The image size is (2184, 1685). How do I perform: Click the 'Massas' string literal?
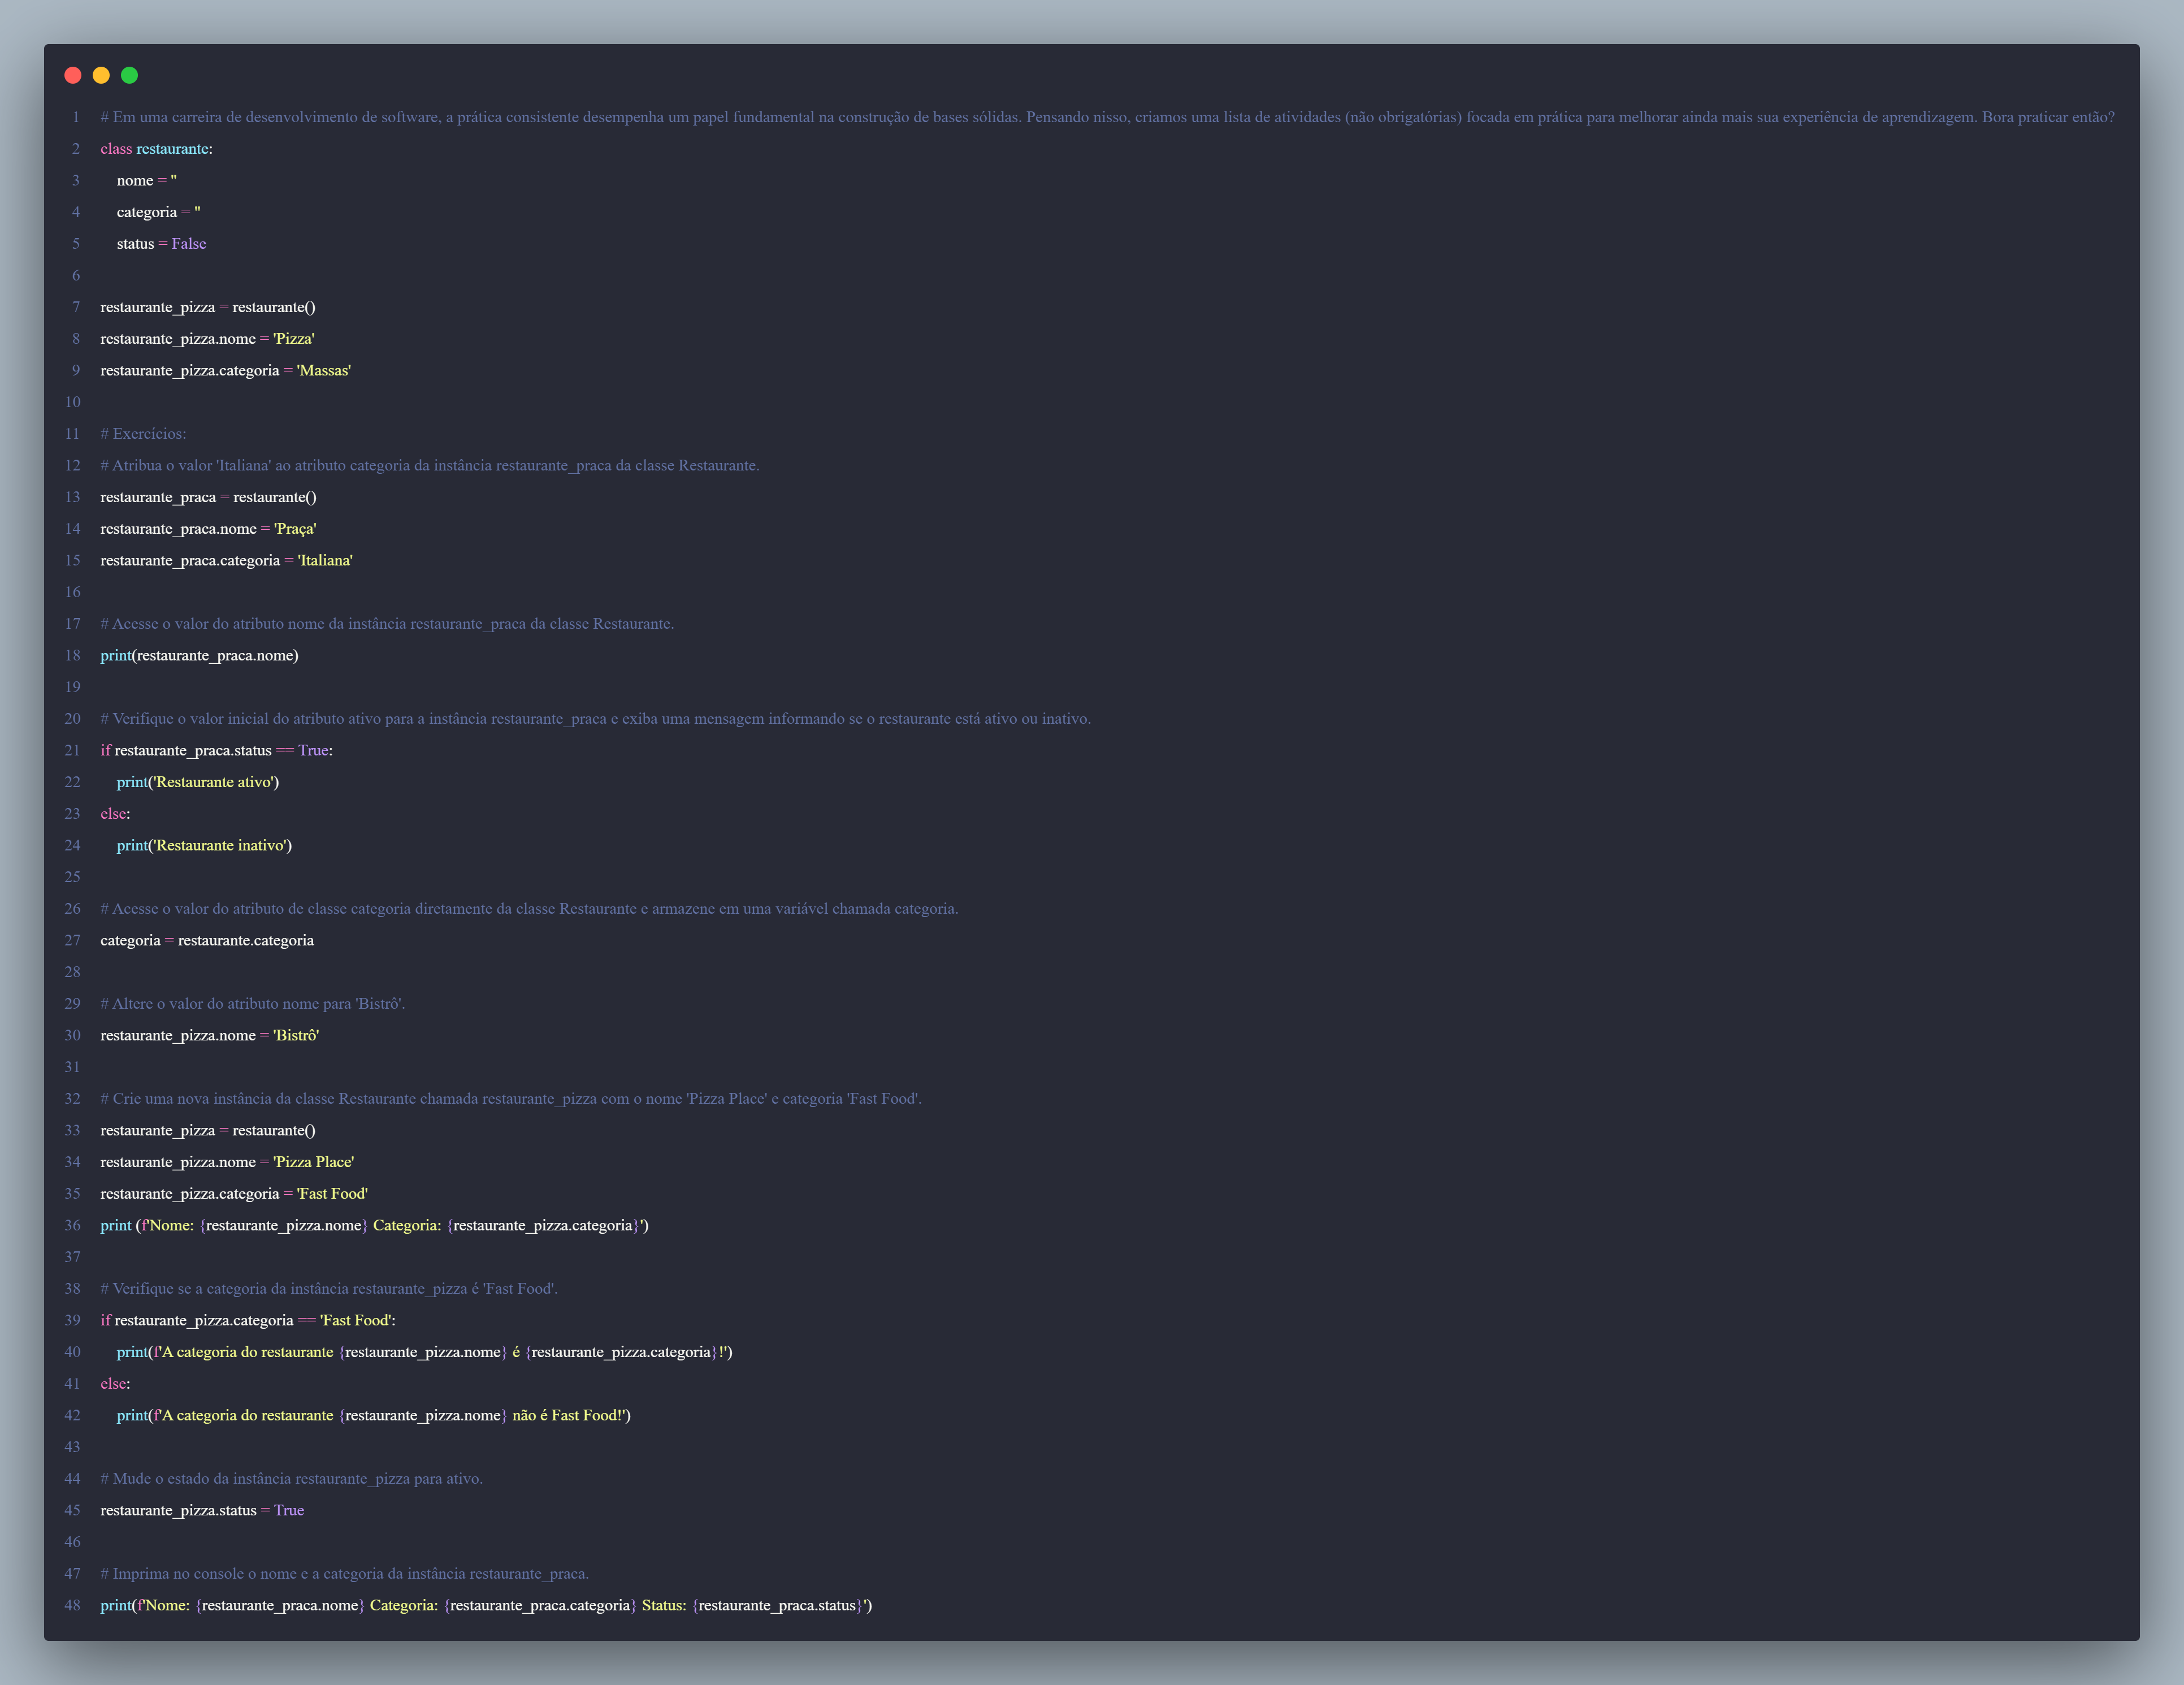(324, 370)
